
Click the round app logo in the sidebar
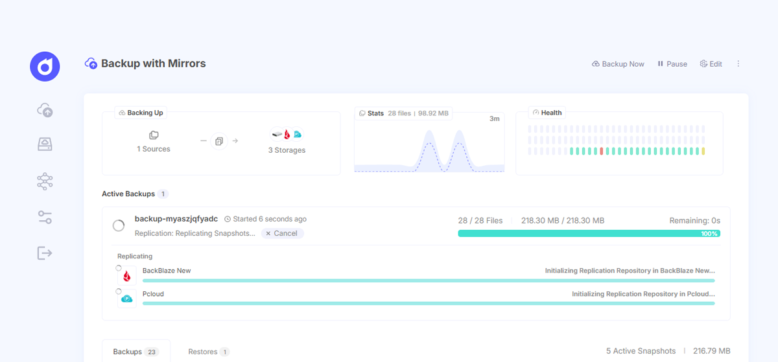pyautogui.click(x=45, y=67)
